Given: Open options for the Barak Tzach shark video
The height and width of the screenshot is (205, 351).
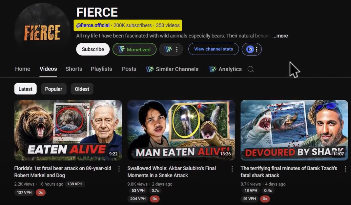Looking at the screenshot, I should (x=345, y=169).
